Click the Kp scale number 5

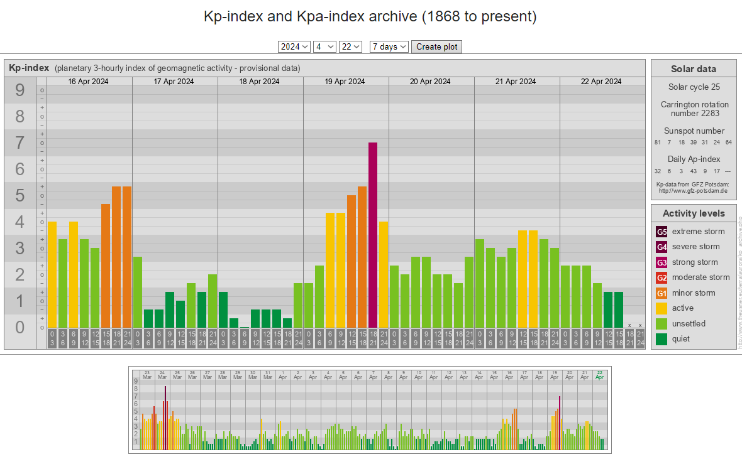20,195
